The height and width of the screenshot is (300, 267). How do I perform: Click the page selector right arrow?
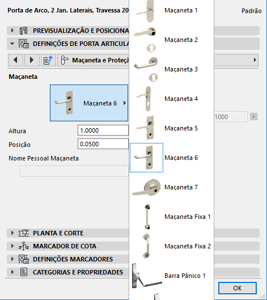pyautogui.click(x=255, y=60)
